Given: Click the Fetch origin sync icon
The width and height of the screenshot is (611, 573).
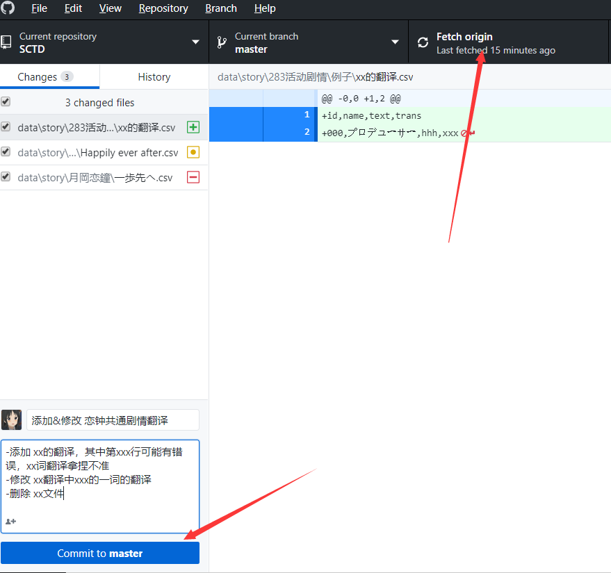Looking at the screenshot, I should click(423, 42).
